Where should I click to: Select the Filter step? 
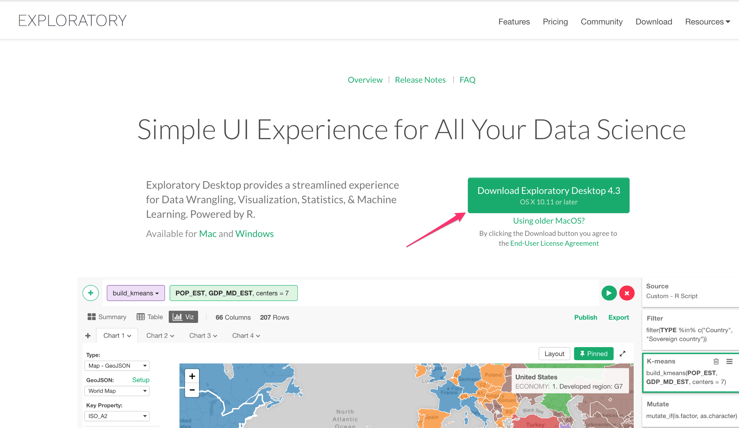coord(690,330)
